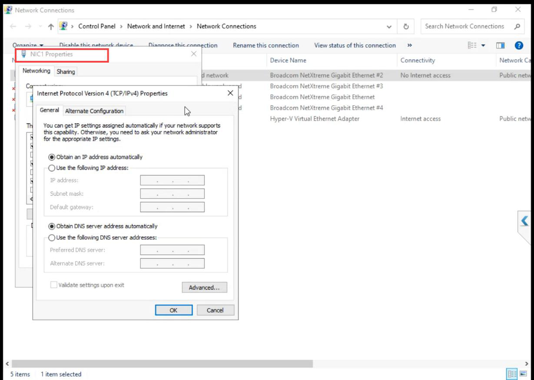Viewport: 534px width, 380px height.
Task: Click OK in TCP/IPv4 Properties
Action: [x=173, y=310]
